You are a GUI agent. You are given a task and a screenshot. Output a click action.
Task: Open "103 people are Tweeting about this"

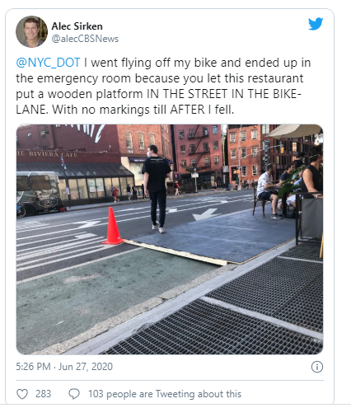tap(165, 394)
